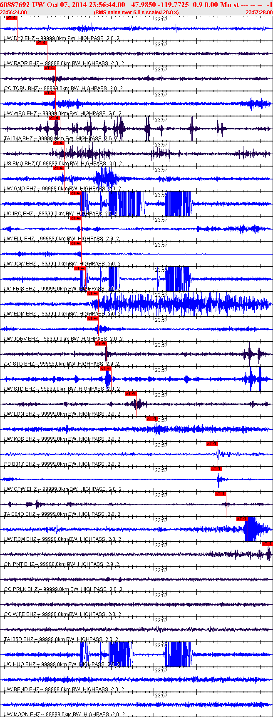This screenshot has height=717, width=273.
Task: Click the 23:57 tick label on UW.DY2 trace
Action: [161, 19]
